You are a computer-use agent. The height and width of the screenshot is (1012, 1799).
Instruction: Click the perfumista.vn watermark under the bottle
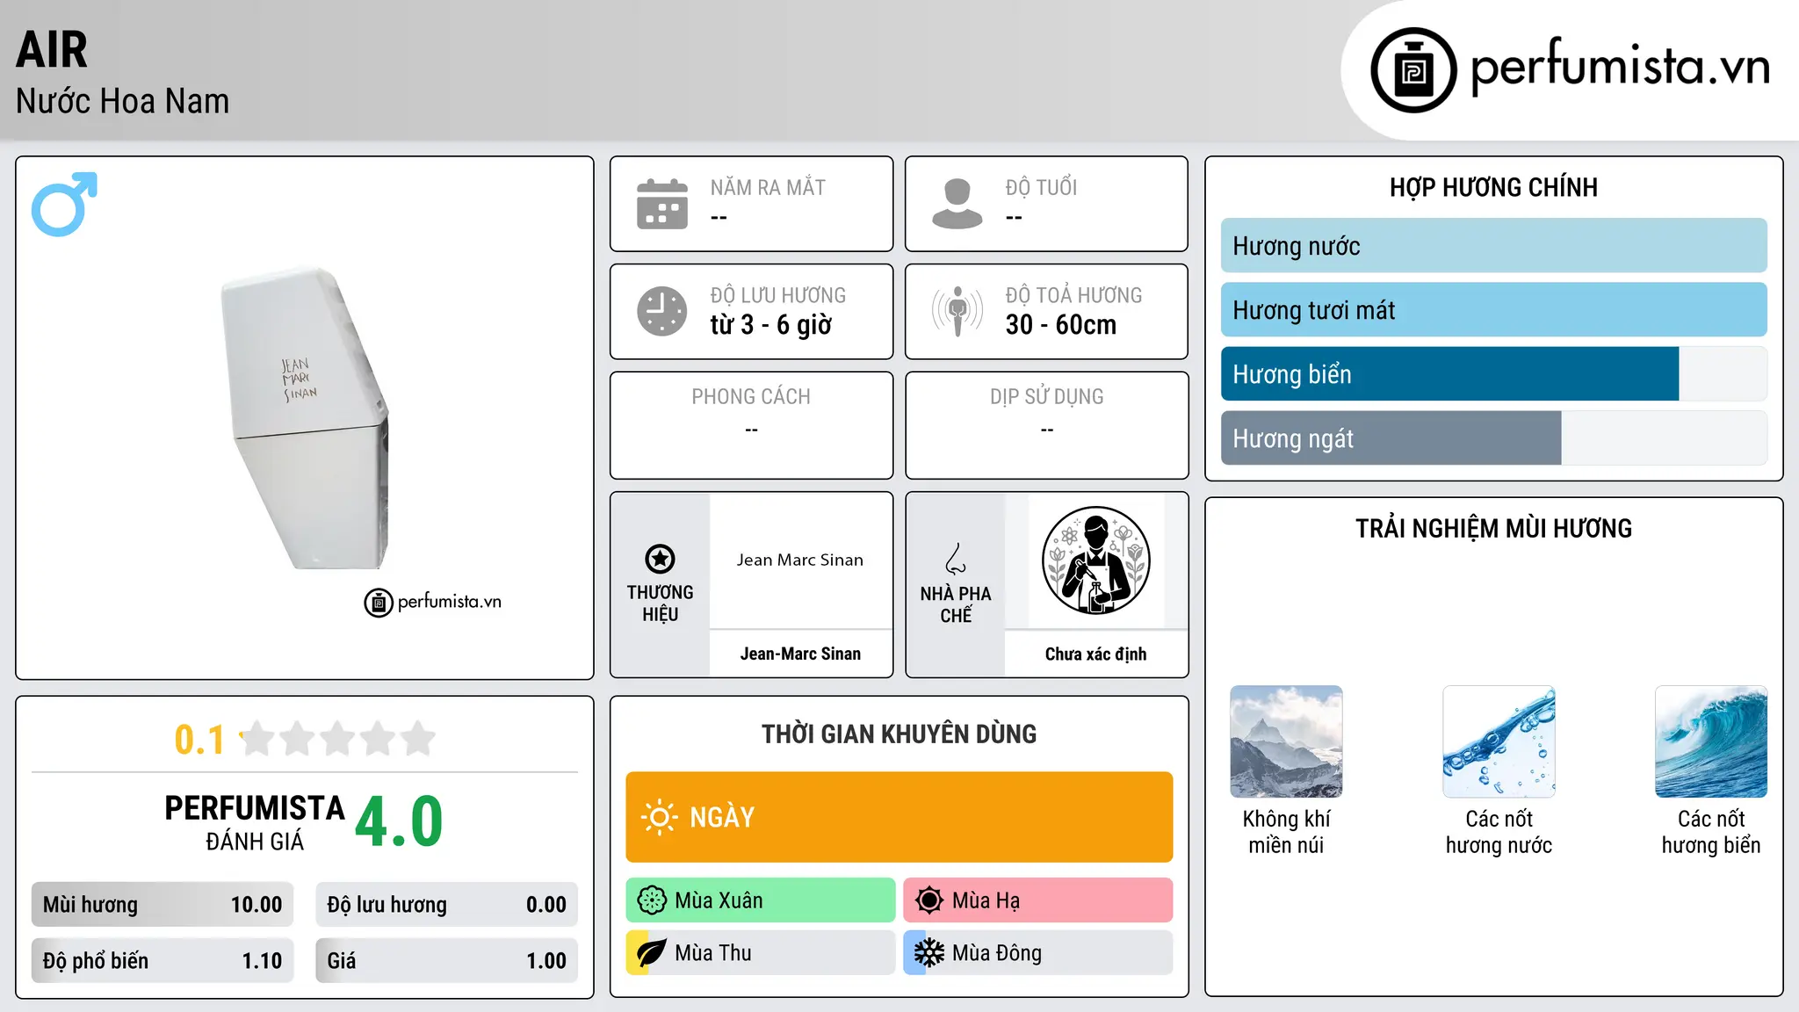[433, 603]
